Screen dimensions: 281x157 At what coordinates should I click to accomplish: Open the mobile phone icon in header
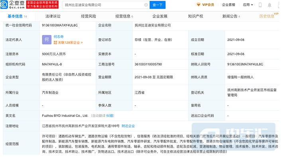(x=260, y=5)
